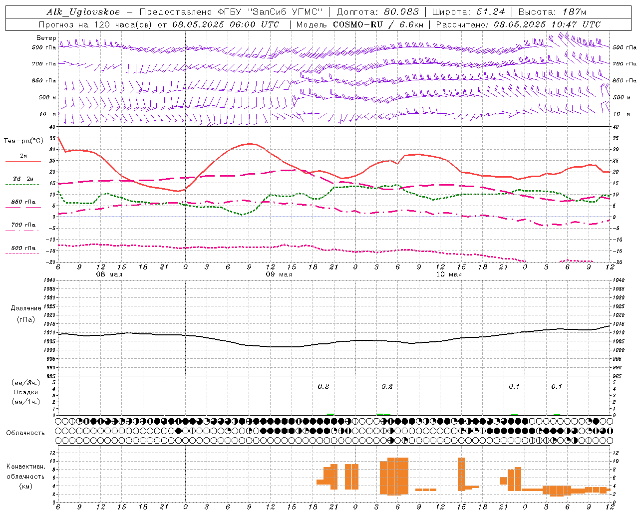The image size is (639, 511).
Task: Click the Давление pressure panel label
Action: tap(26, 308)
